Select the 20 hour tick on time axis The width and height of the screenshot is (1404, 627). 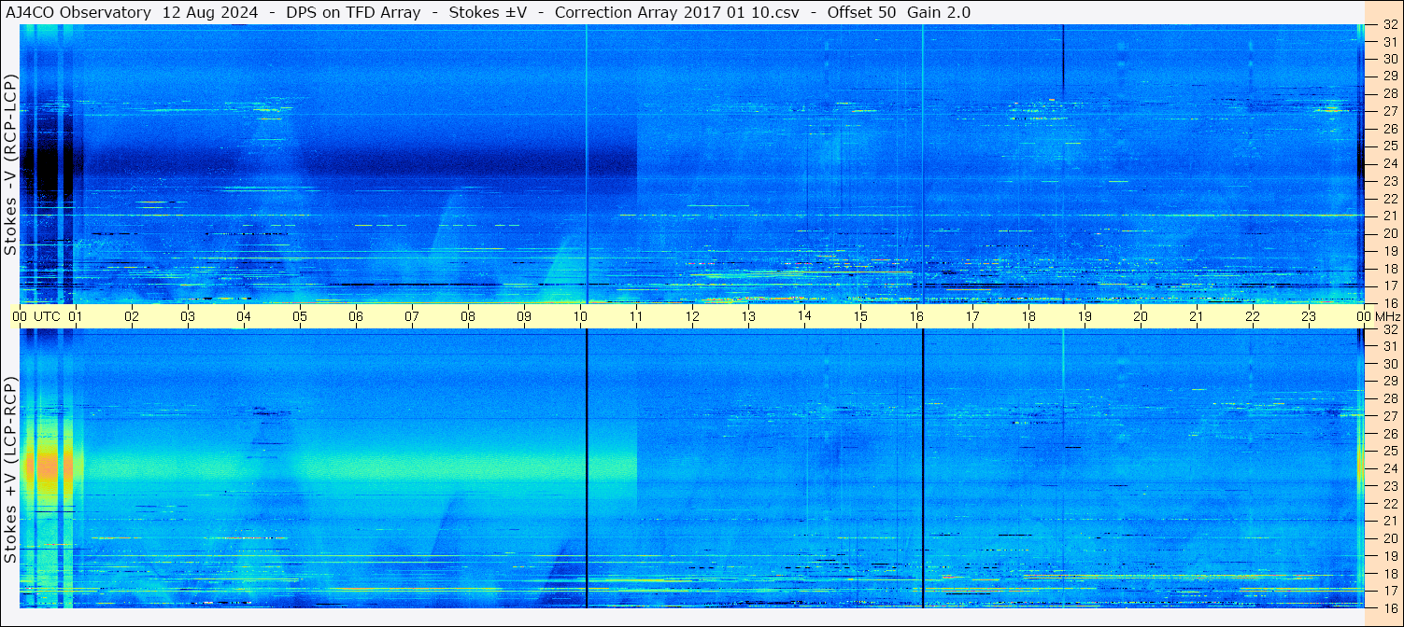coord(1141,317)
